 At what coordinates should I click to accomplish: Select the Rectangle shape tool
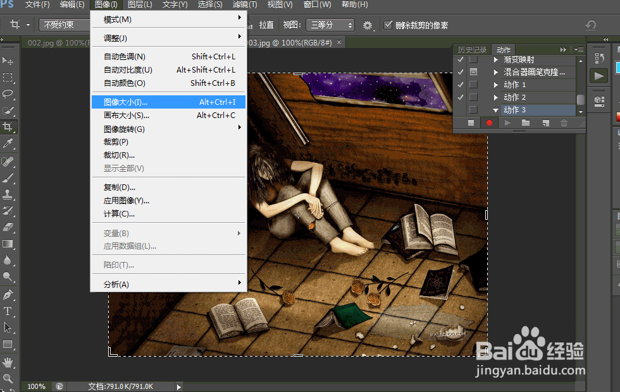tap(8, 344)
